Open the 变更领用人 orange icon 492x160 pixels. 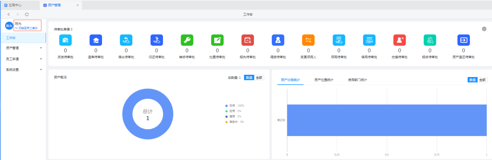[x=308, y=40]
